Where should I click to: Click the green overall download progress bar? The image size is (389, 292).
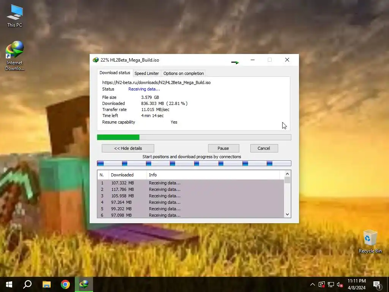(194, 137)
